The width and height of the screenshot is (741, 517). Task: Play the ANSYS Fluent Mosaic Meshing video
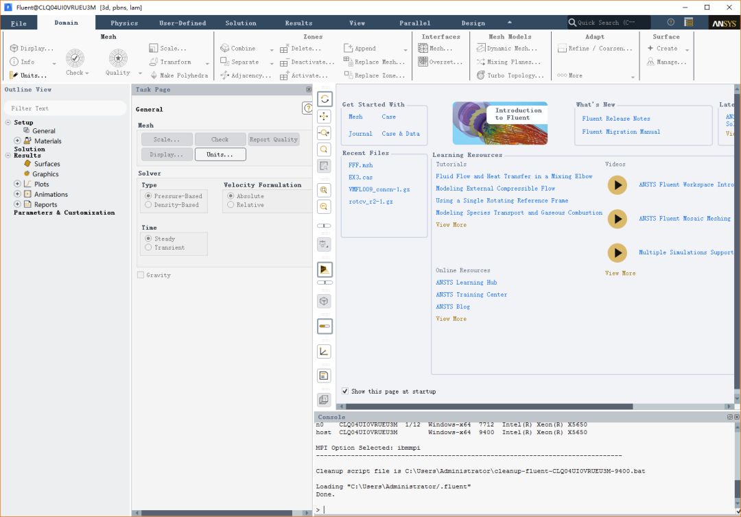click(617, 219)
